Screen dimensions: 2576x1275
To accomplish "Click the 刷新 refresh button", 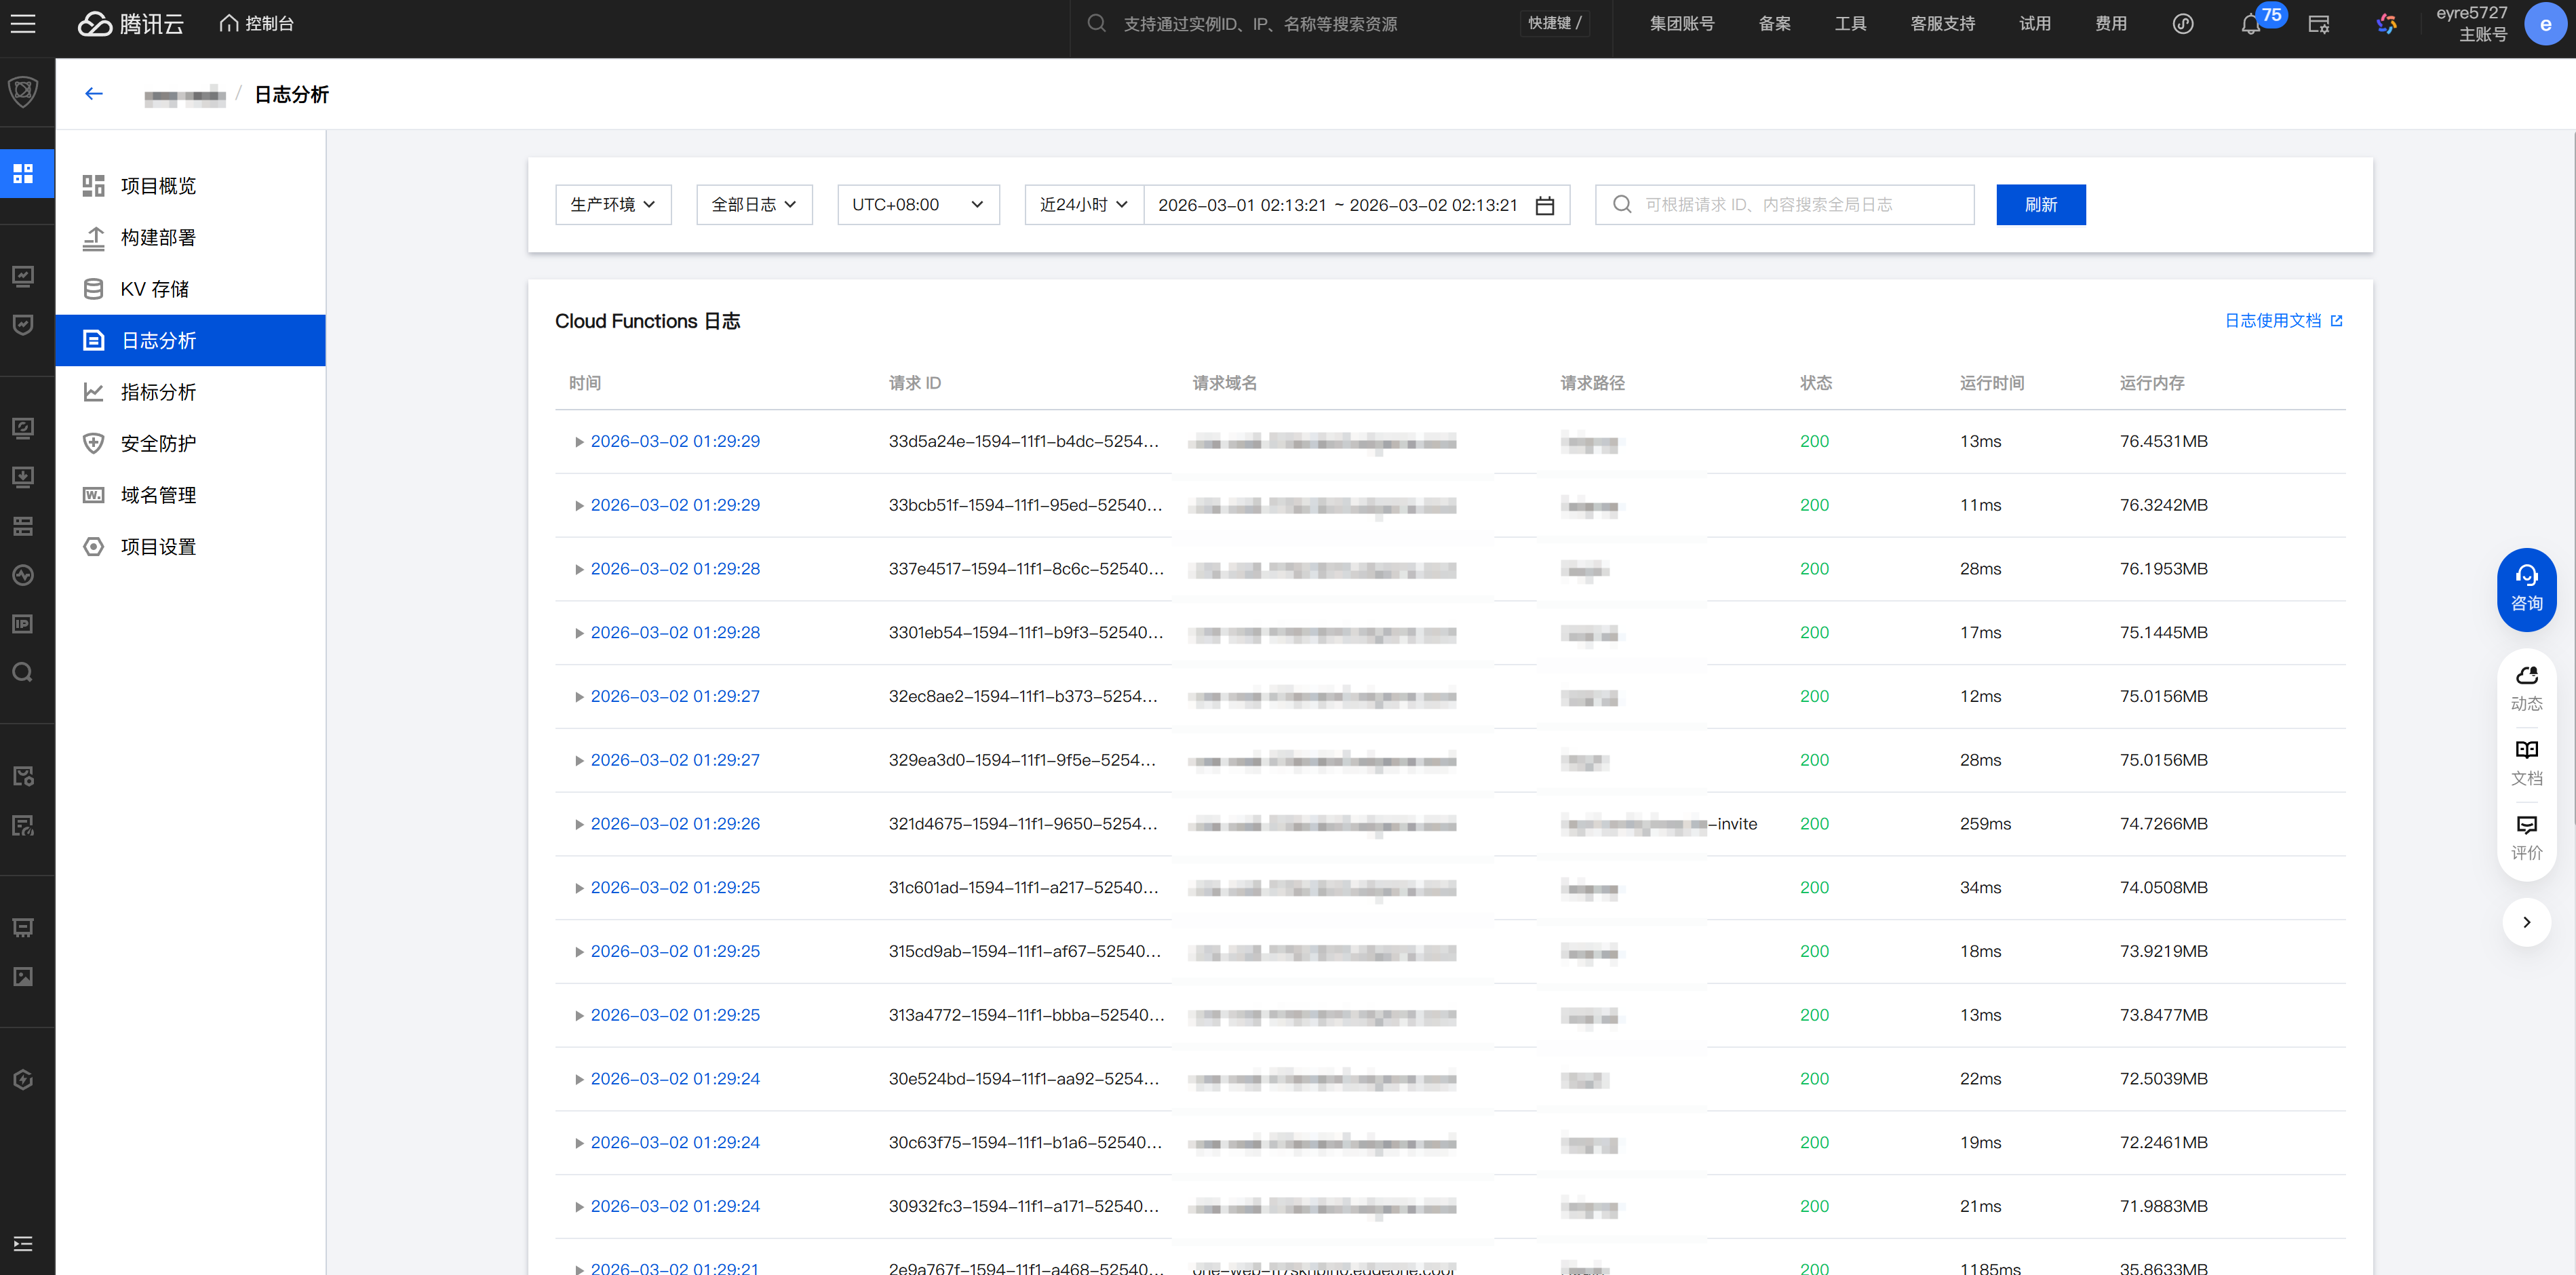I will click(x=2040, y=205).
